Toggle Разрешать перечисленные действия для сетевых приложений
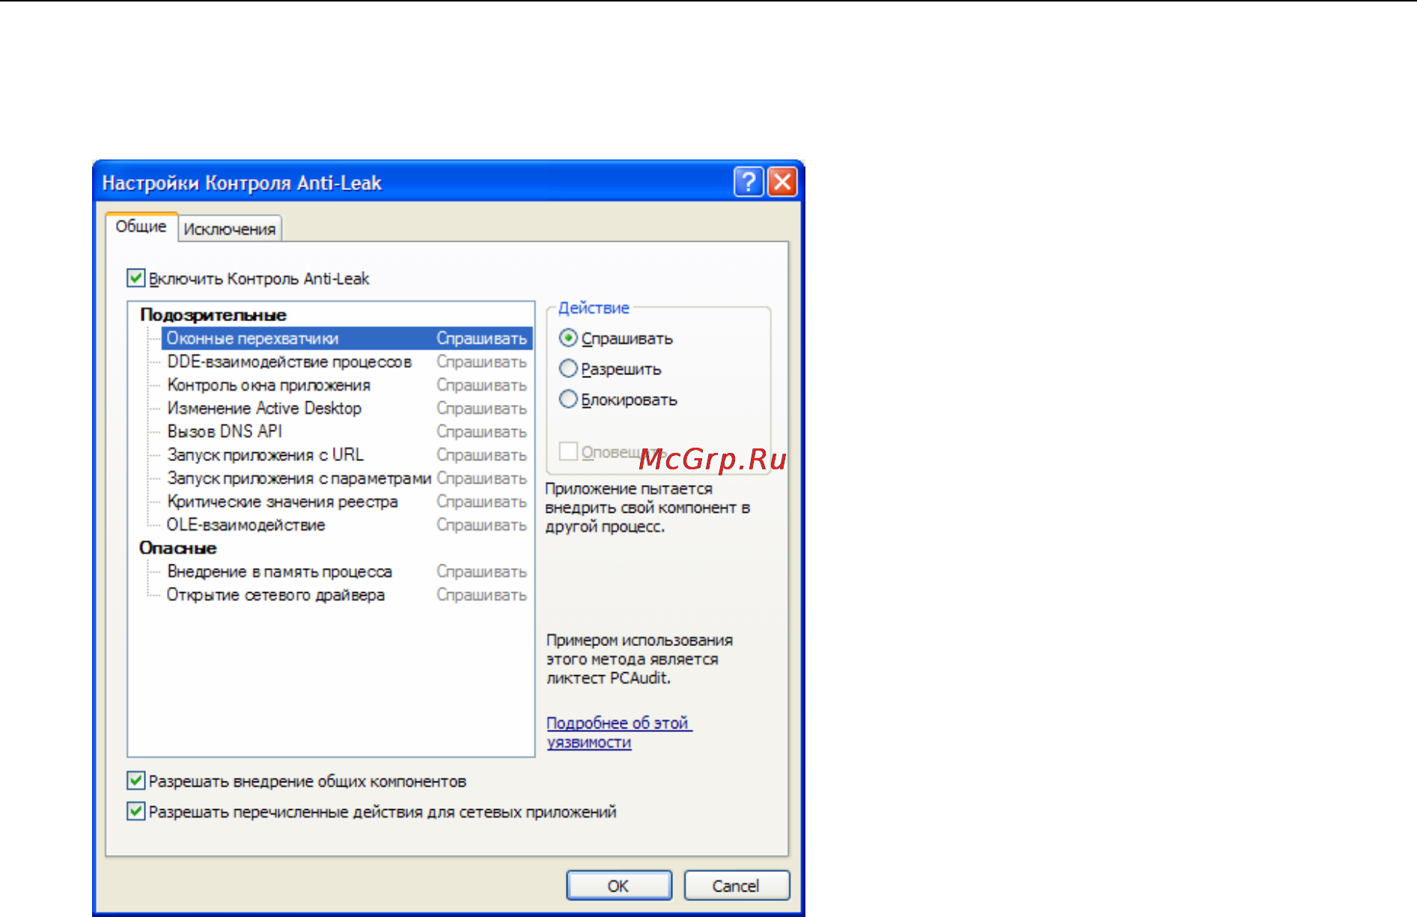This screenshot has height=917, width=1417. (x=135, y=811)
